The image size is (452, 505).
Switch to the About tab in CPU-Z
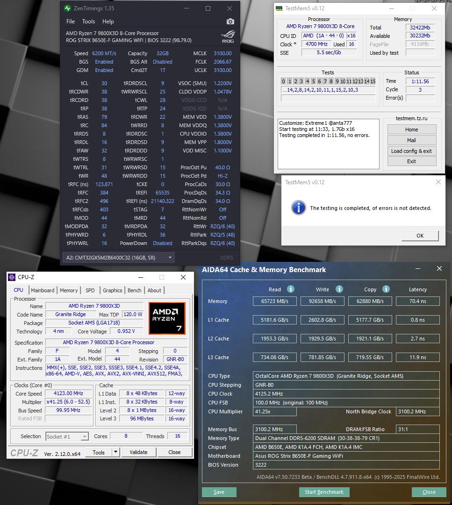(x=154, y=290)
